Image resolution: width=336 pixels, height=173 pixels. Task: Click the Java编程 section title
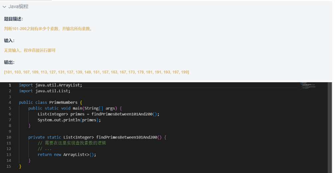[19, 7]
